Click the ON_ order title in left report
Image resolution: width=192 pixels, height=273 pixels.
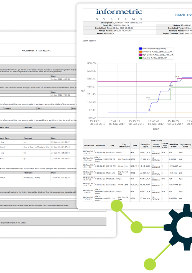pyautogui.click(x=37, y=51)
